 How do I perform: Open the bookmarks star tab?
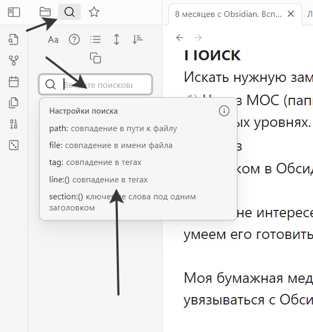click(94, 12)
